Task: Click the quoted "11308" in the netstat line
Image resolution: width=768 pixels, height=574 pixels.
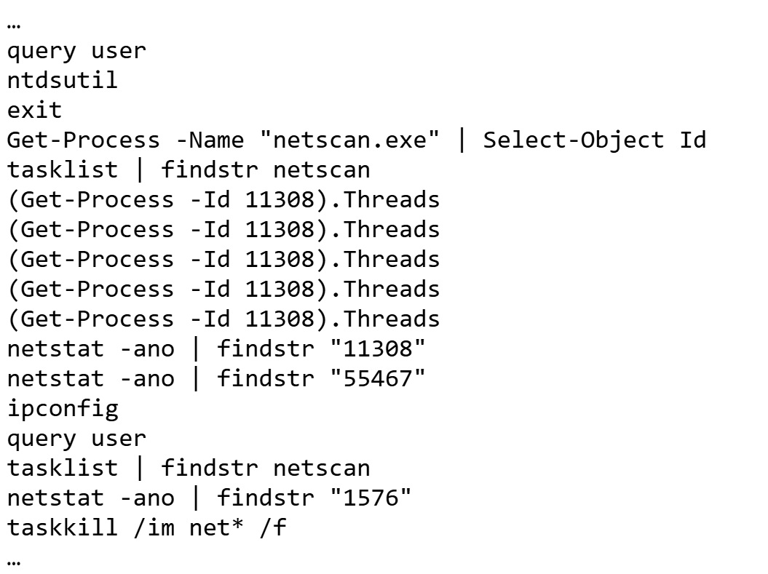Action: pyautogui.click(x=377, y=348)
